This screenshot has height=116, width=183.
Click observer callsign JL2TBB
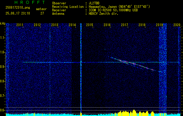(x=94, y=3)
